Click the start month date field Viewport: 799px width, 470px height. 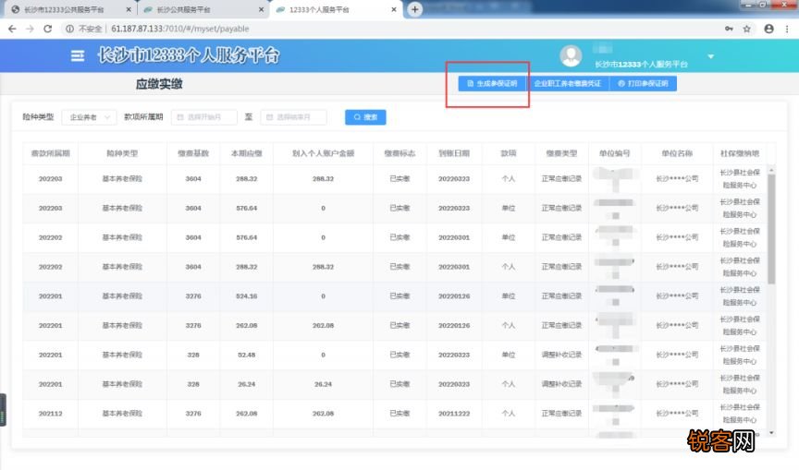coord(203,117)
